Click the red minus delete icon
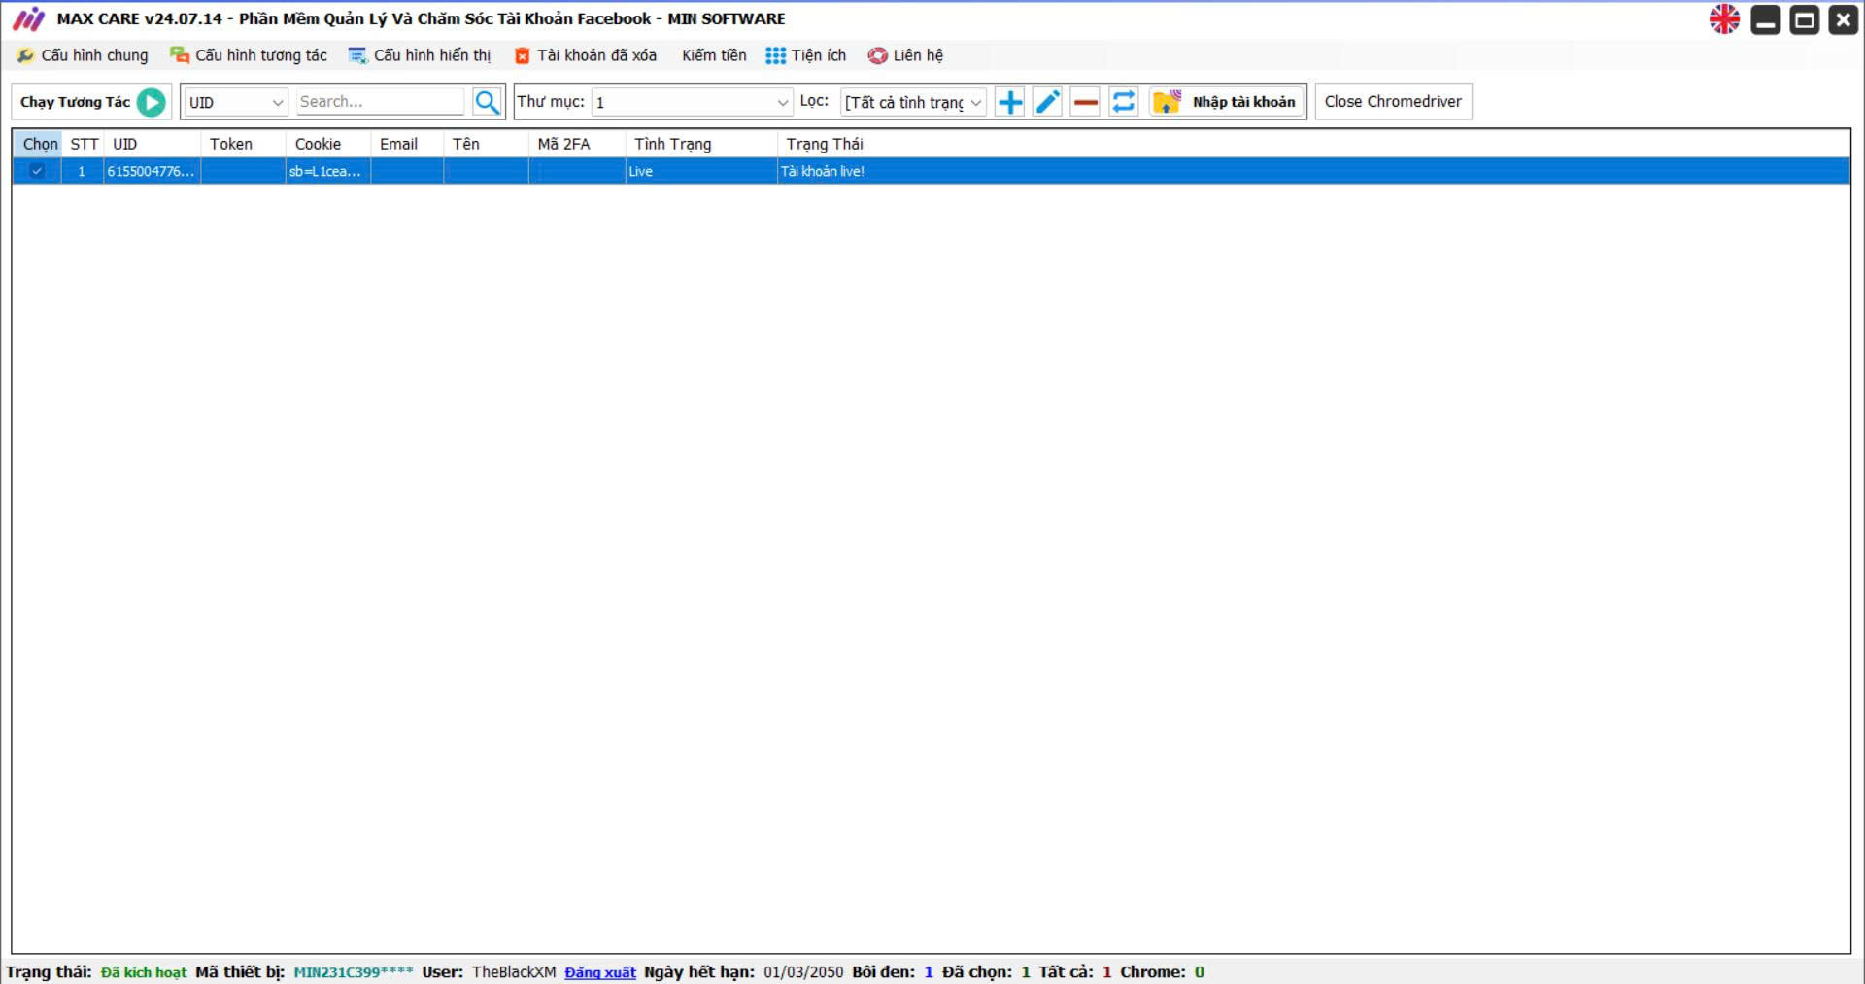The width and height of the screenshot is (1865, 984). 1085,102
